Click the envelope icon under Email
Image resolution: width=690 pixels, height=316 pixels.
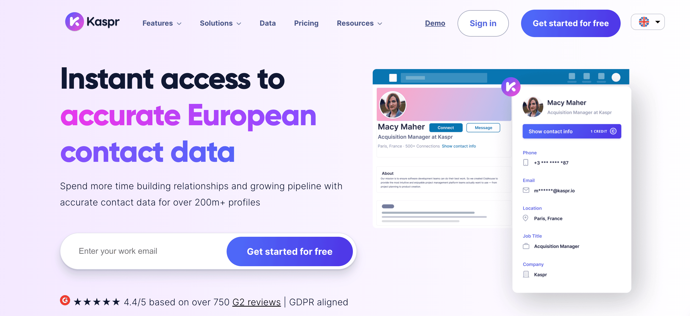coord(526,190)
